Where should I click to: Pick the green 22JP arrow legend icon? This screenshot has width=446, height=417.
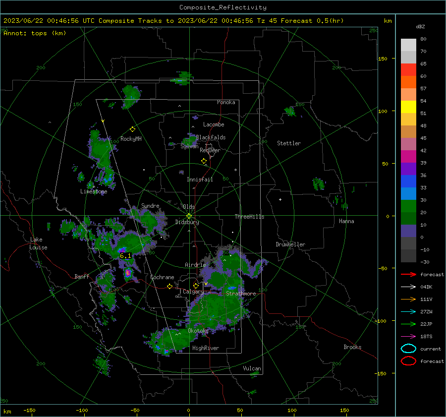point(408,324)
